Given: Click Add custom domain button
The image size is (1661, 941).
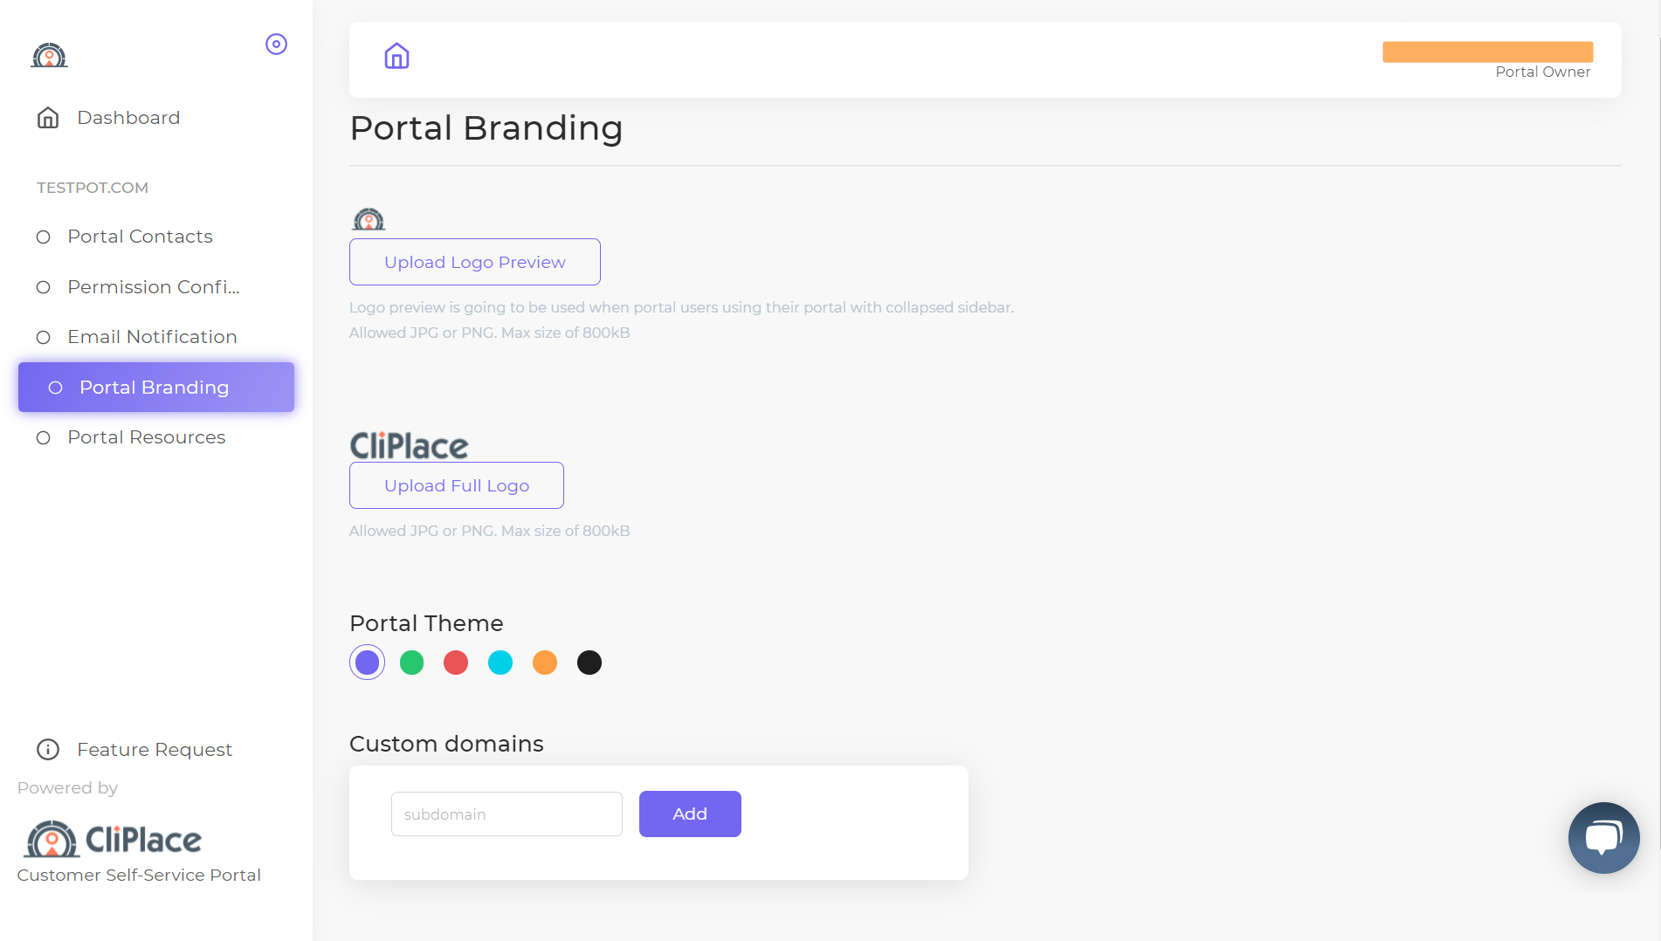Looking at the screenshot, I should (x=690, y=814).
